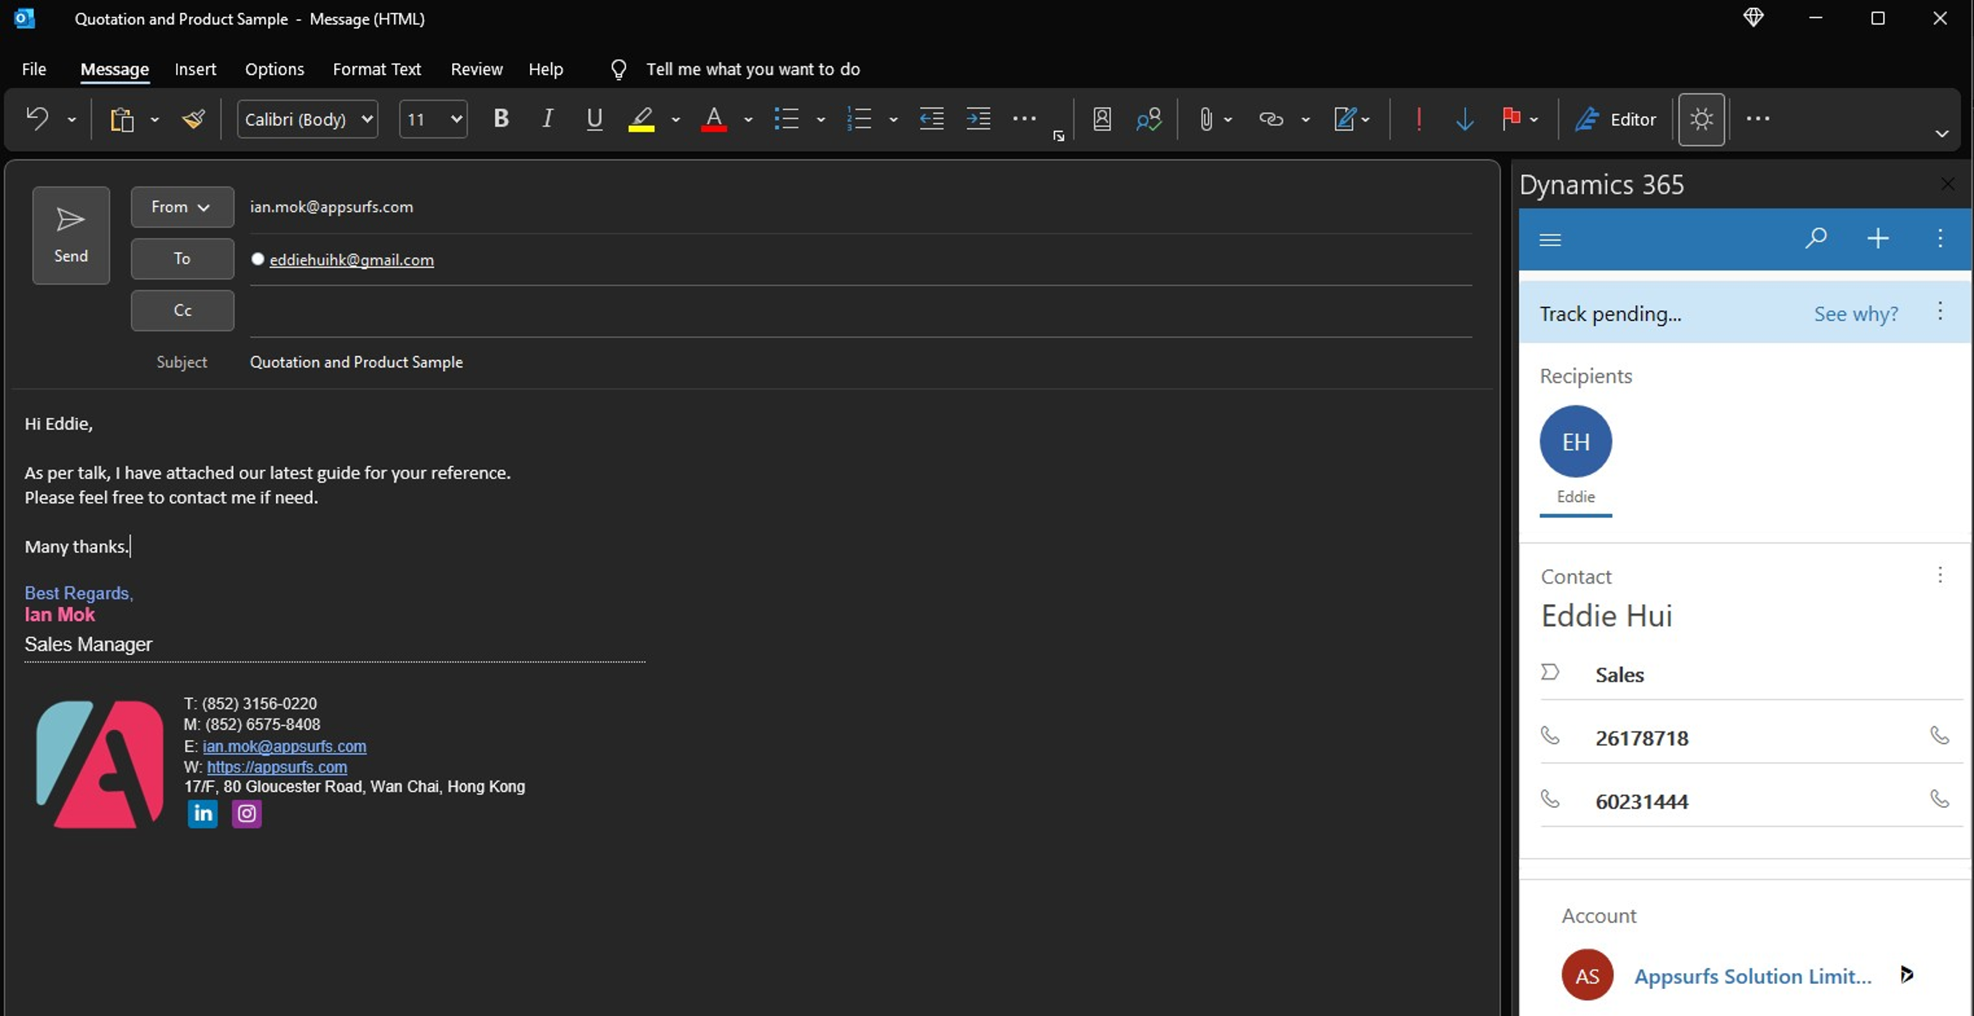
Task: Click the To recipients button
Action: tap(182, 258)
